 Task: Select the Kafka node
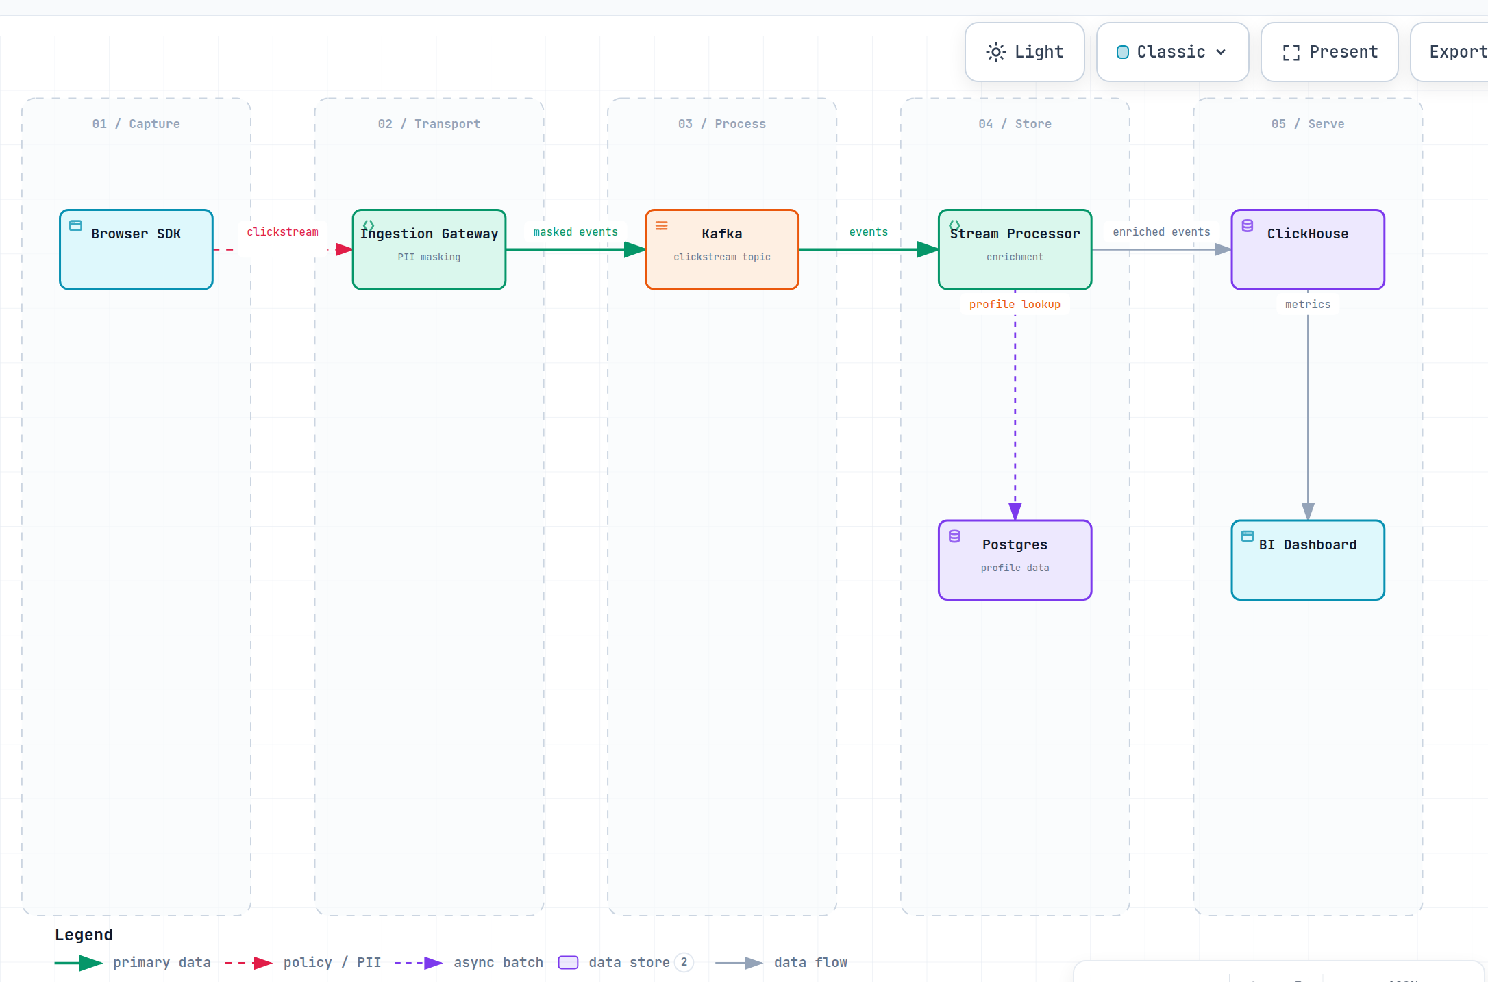pos(722,249)
